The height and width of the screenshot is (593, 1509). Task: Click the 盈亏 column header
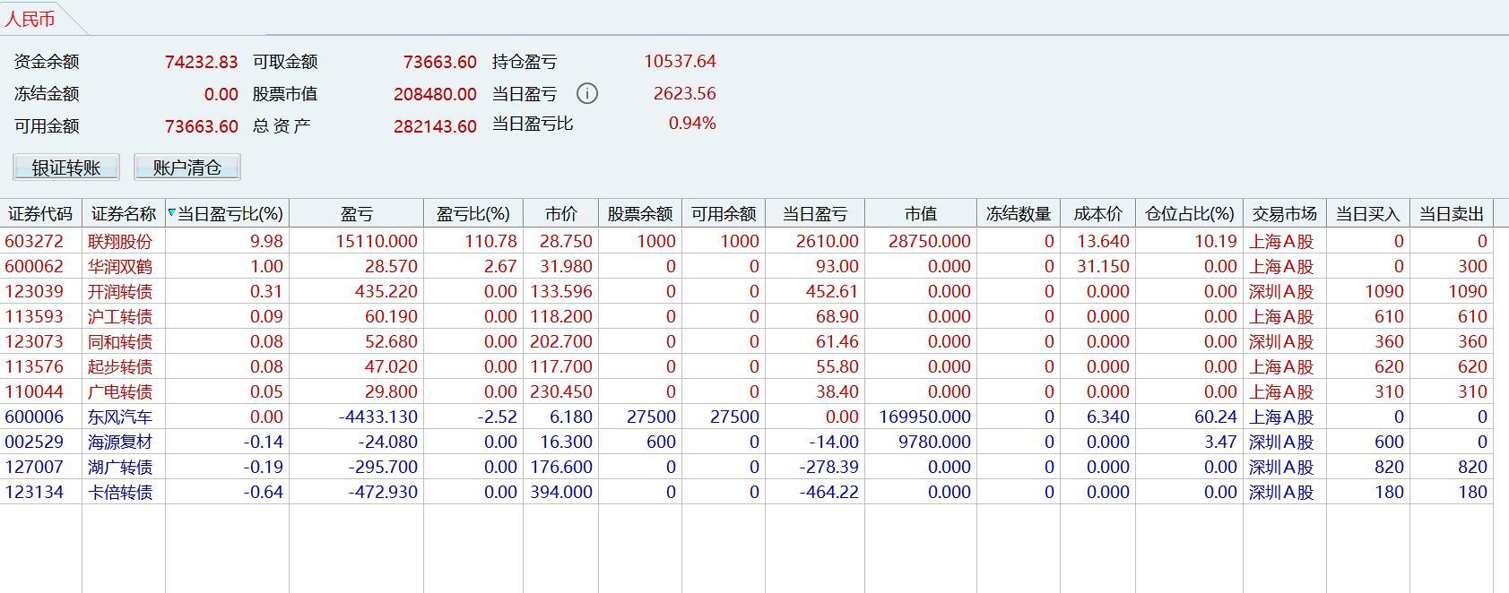point(357,213)
